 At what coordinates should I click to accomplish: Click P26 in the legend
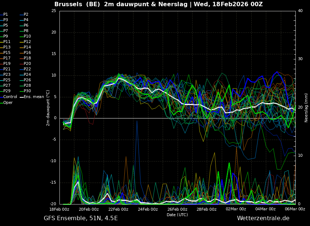pos(26,80)
